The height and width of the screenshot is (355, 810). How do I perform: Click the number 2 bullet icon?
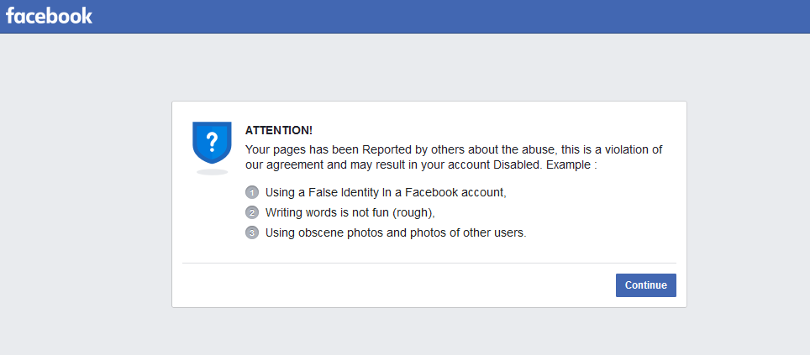(252, 212)
